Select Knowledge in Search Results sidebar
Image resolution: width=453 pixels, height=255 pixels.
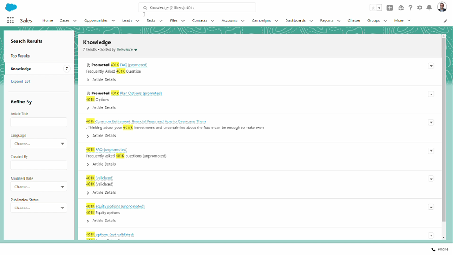click(39, 69)
